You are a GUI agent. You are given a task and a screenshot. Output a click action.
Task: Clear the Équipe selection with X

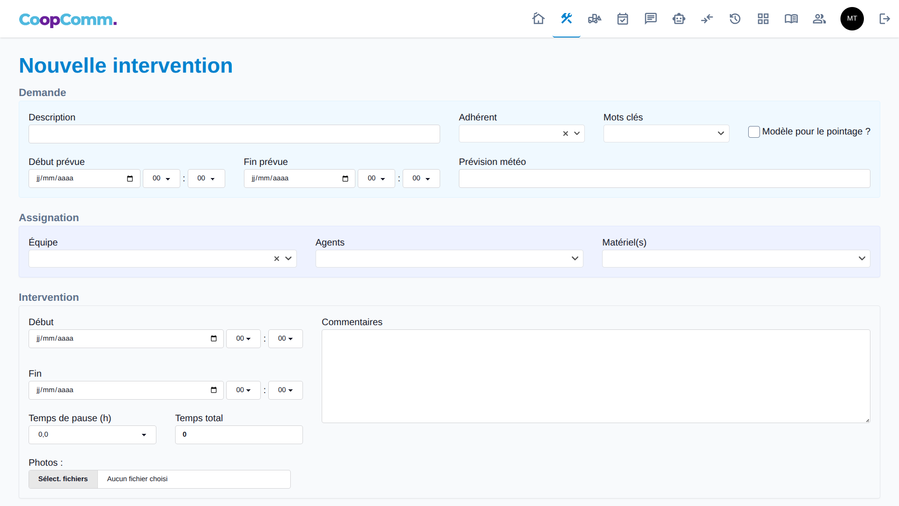pyautogui.click(x=277, y=259)
